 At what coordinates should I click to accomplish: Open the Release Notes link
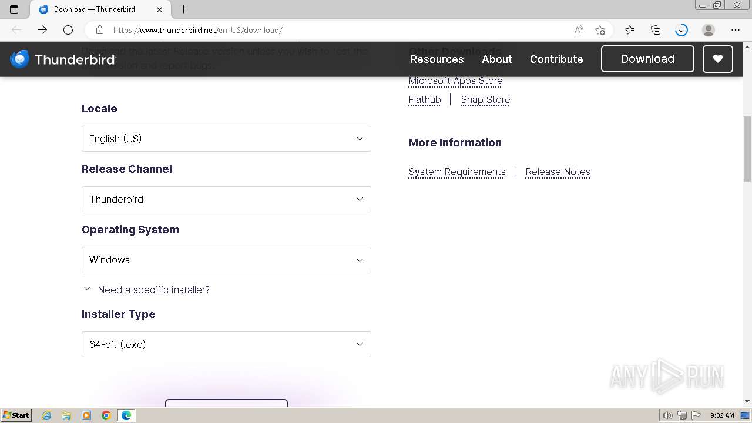tap(558, 172)
